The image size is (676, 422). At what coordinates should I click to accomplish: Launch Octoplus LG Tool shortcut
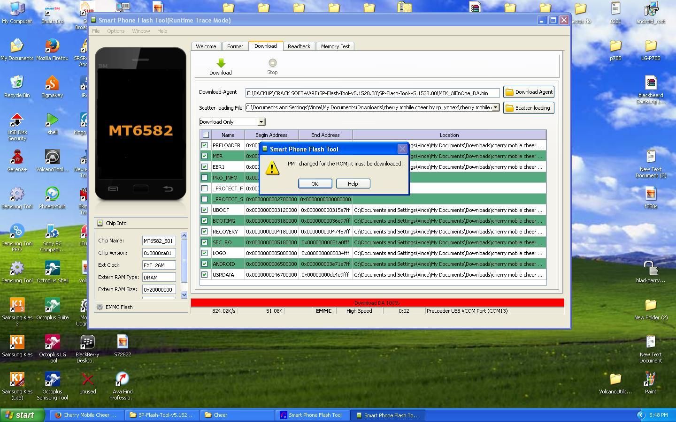click(52, 342)
